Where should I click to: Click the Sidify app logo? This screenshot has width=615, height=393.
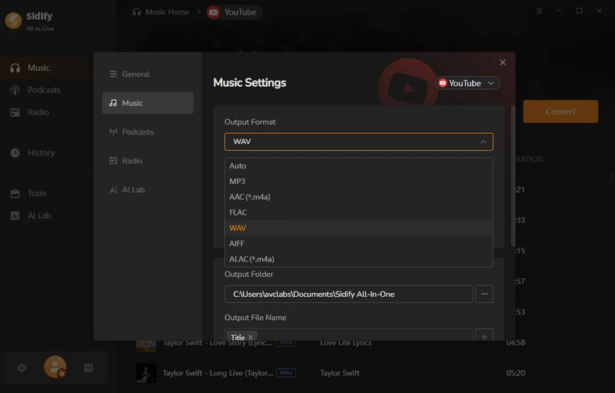13,21
